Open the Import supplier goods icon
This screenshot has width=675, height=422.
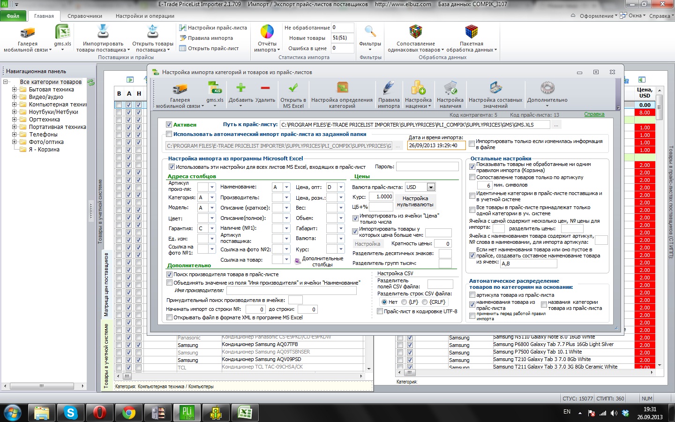pos(103,32)
